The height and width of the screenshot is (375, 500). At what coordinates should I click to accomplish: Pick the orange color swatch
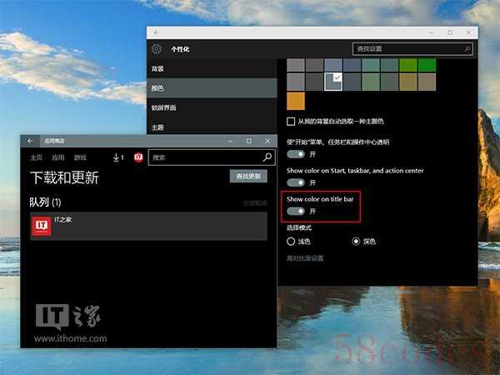pyautogui.click(x=296, y=101)
